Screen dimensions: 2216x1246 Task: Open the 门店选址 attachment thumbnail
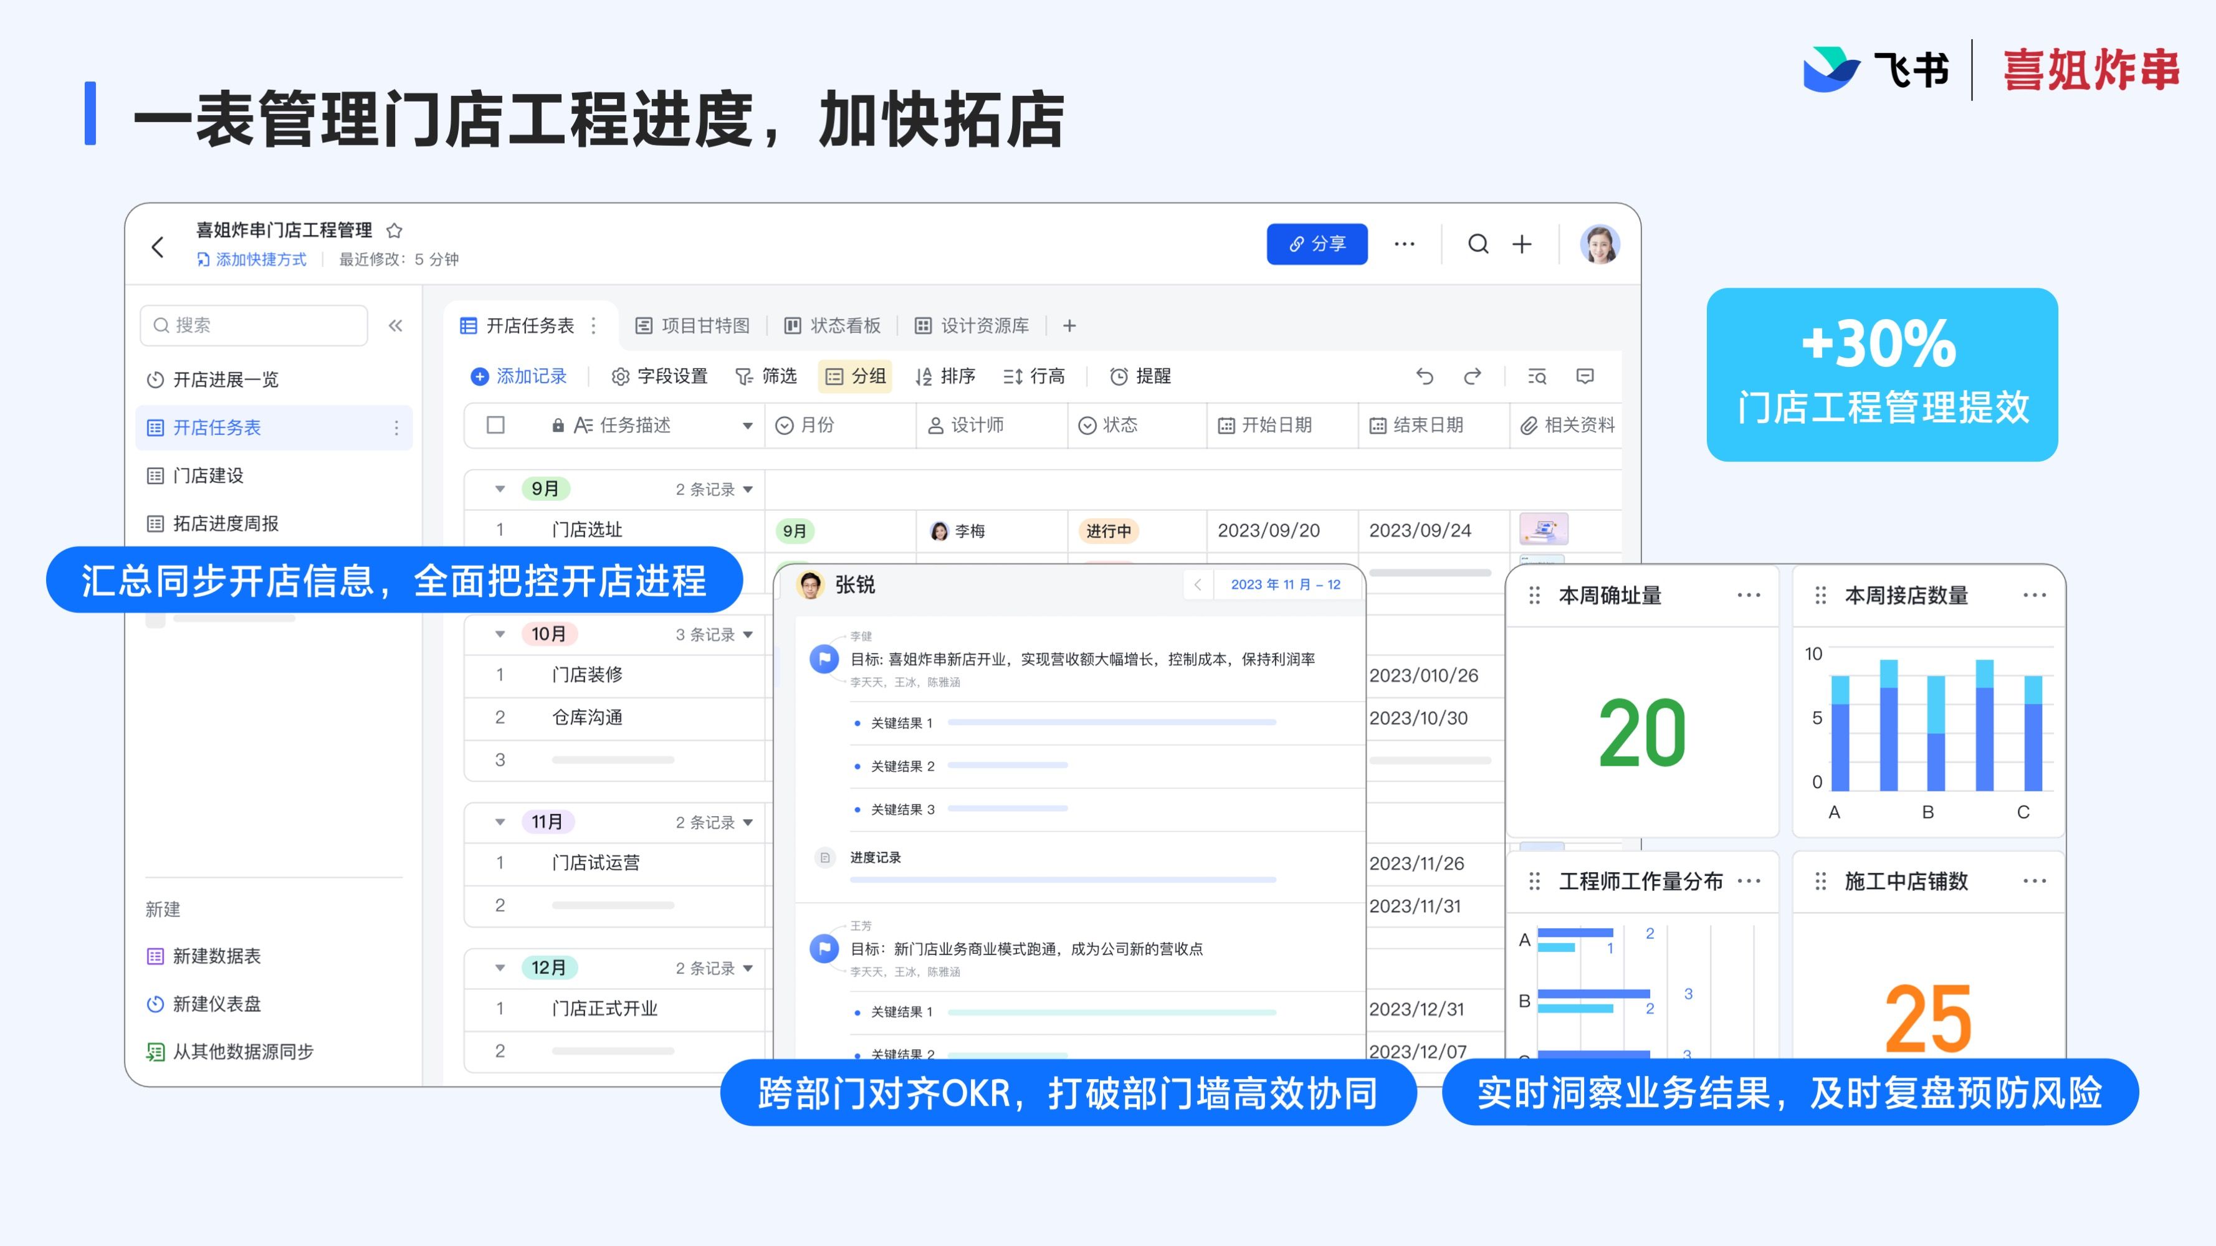click(x=1544, y=530)
